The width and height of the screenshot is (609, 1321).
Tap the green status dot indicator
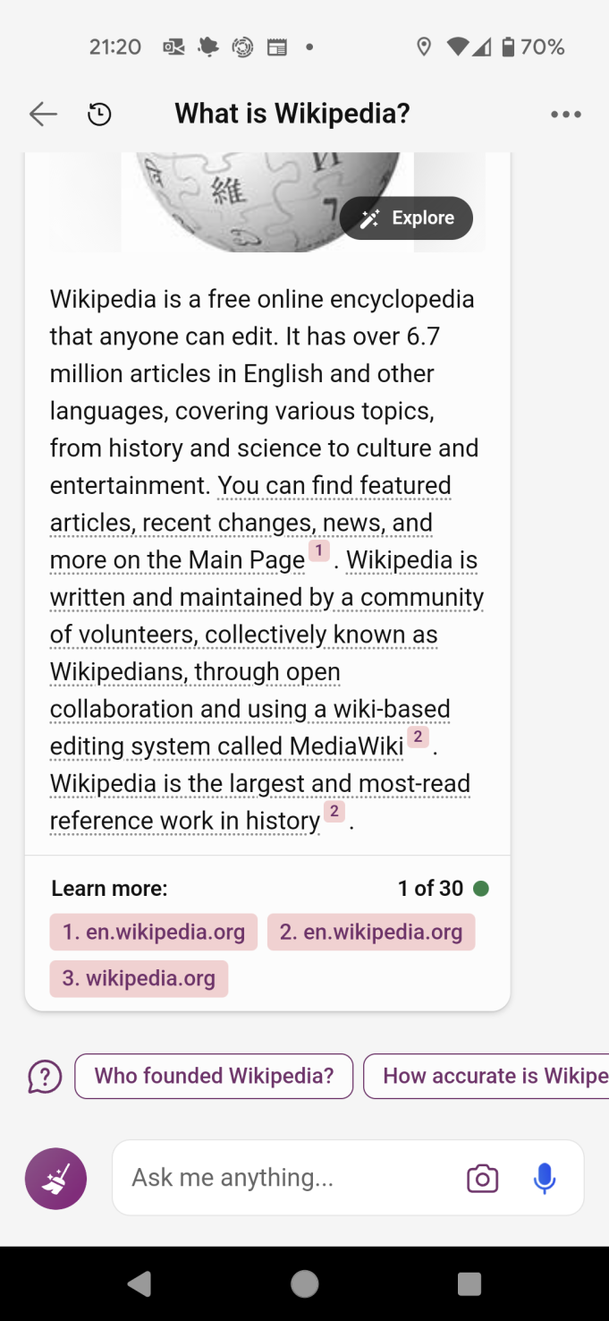tap(481, 889)
